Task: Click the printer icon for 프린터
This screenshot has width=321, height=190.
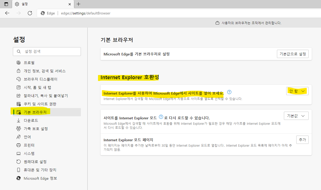Action: pyautogui.click(x=18, y=145)
